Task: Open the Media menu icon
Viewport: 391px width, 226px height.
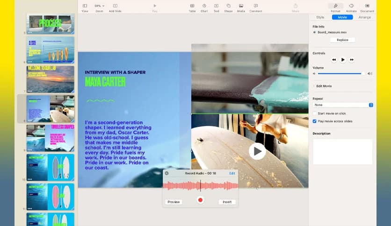Action: (241, 7)
